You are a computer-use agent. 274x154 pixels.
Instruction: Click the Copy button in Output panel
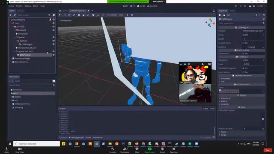click(205, 108)
